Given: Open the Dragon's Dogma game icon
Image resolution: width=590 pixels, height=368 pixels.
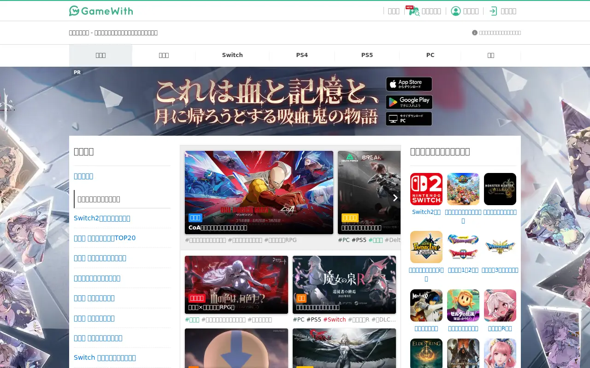Looking at the screenshot, I should (463, 353).
